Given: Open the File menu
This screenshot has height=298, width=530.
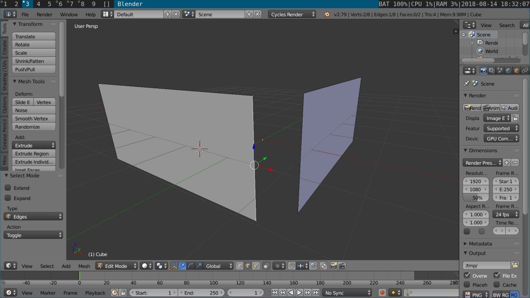Looking at the screenshot, I should 25,14.
